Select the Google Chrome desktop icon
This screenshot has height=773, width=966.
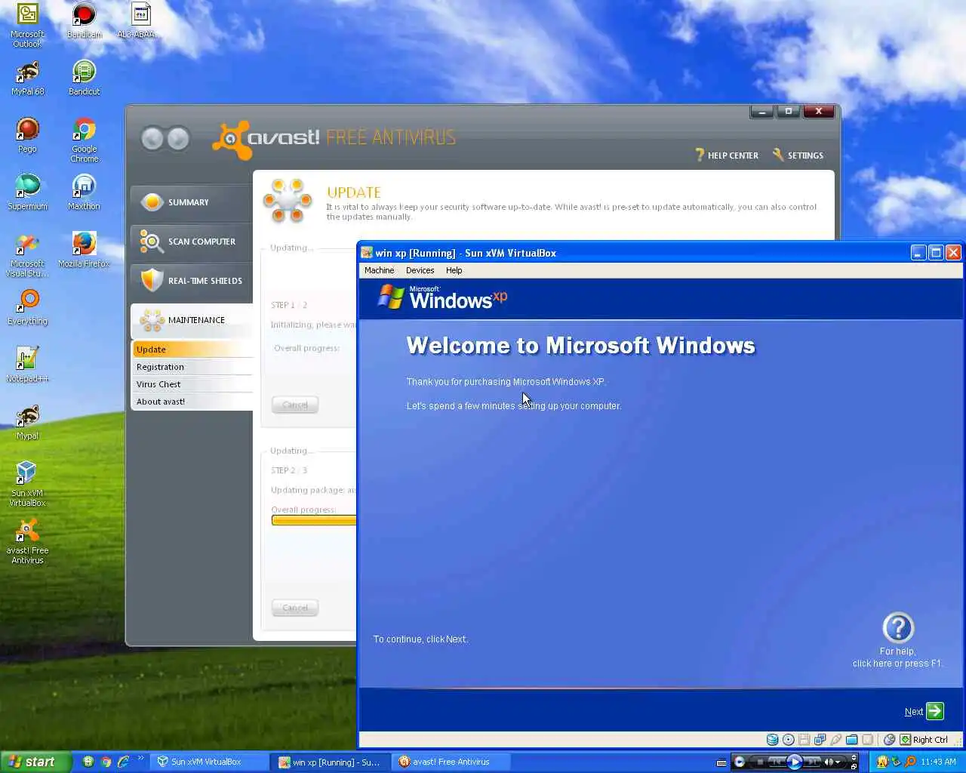click(84, 140)
